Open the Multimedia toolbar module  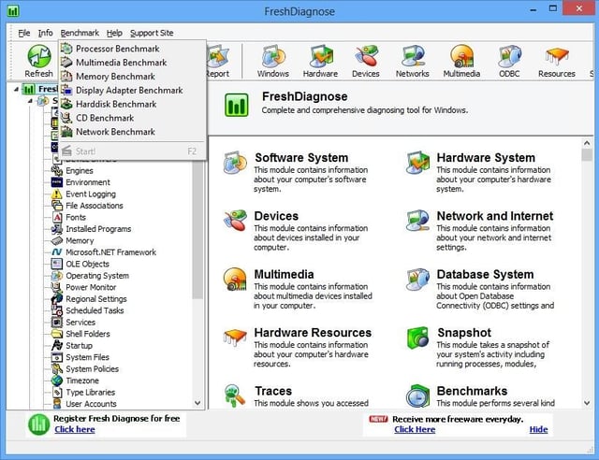(461, 61)
